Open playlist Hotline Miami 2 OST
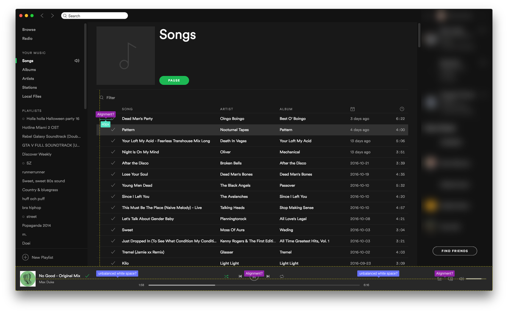508x313 pixels. point(41,127)
